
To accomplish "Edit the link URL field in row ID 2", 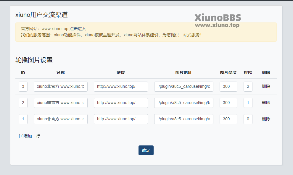I will click(121, 103).
